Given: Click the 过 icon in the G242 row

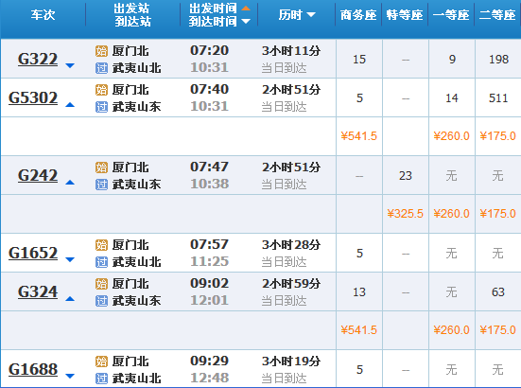Looking at the screenshot, I should 101,185.
